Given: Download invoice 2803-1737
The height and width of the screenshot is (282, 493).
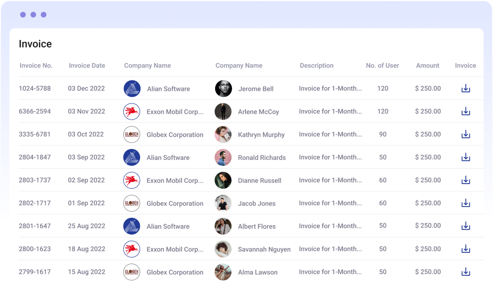Looking at the screenshot, I should [x=465, y=180].
